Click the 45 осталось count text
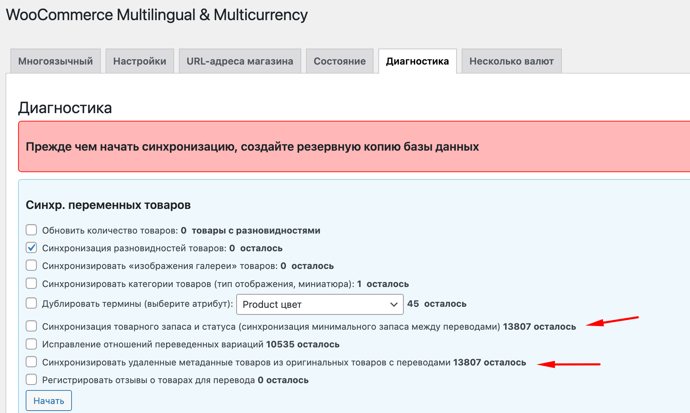 point(437,304)
